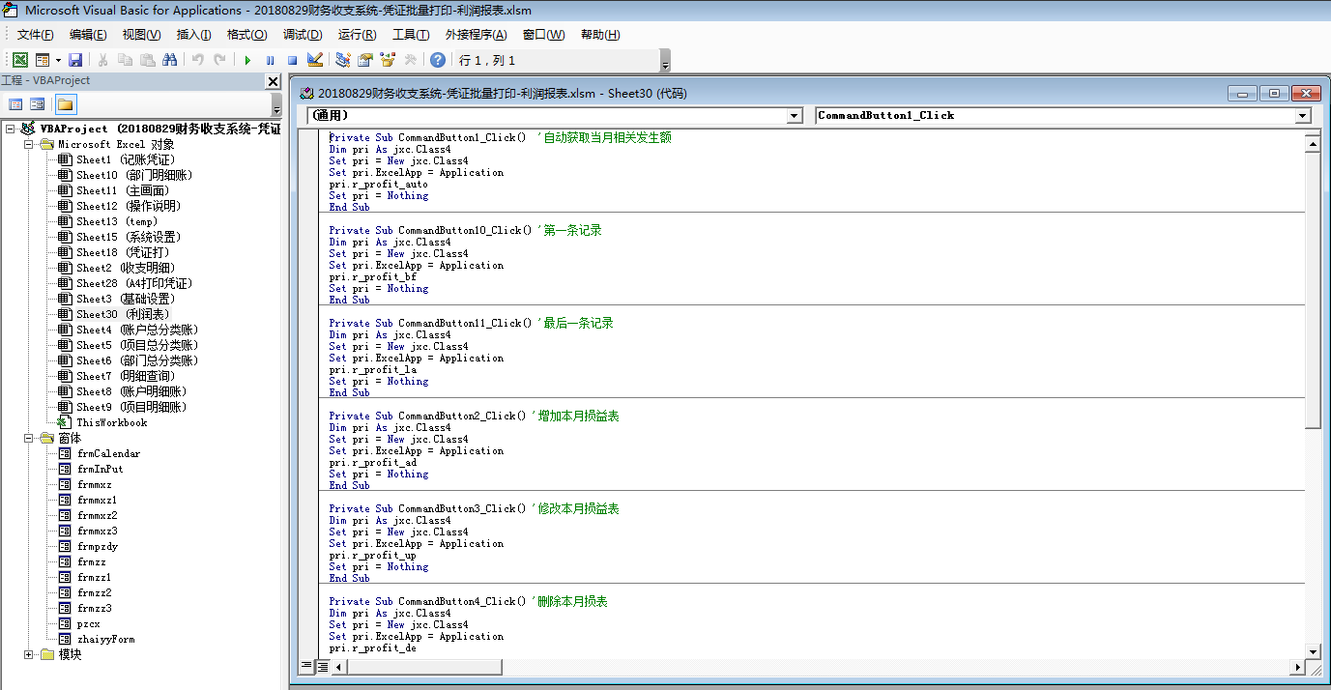The width and height of the screenshot is (1331, 690).
Task: Toggle Folders button in project pane
Action: point(65,104)
